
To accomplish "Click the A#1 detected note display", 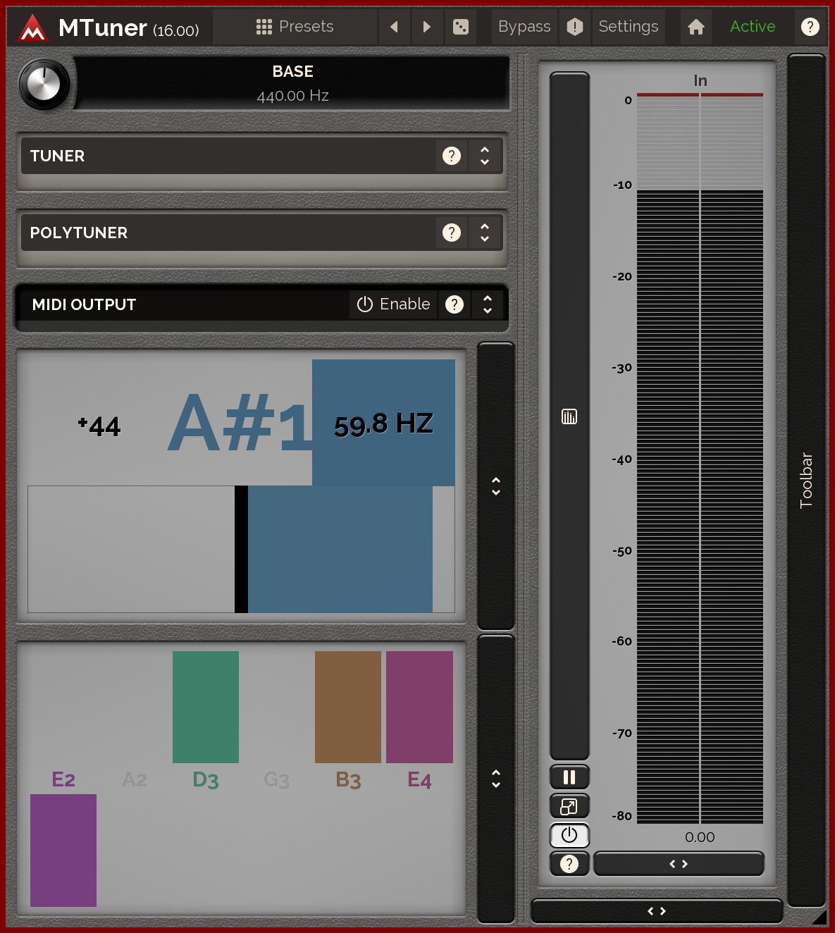I will point(240,424).
